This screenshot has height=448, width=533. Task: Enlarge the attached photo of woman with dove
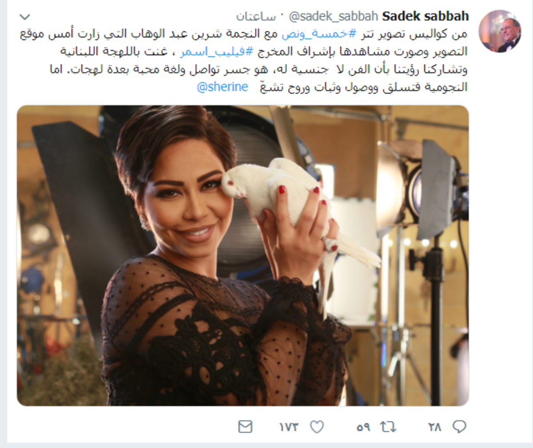pyautogui.click(x=243, y=255)
